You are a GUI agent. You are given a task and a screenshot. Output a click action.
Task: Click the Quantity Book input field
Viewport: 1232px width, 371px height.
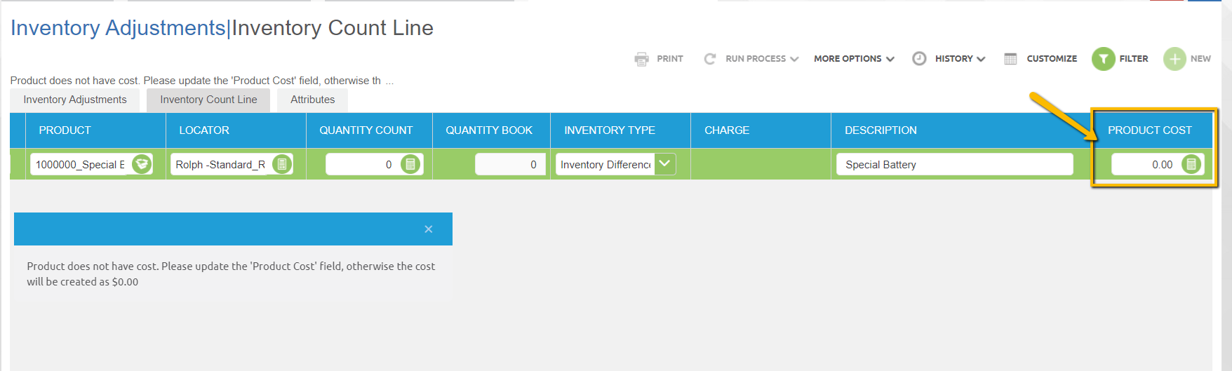pyautogui.click(x=509, y=164)
